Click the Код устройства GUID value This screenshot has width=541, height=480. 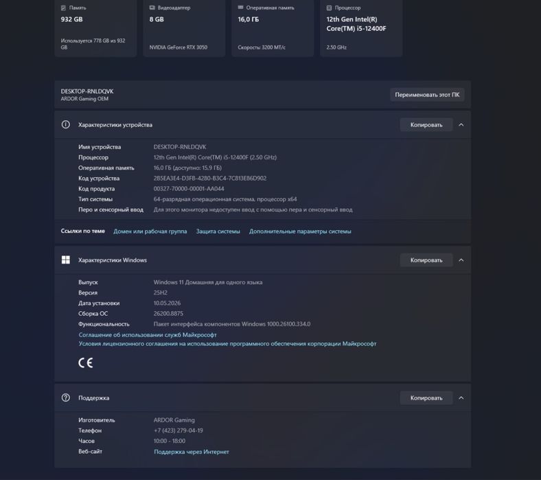tap(210, 178)
